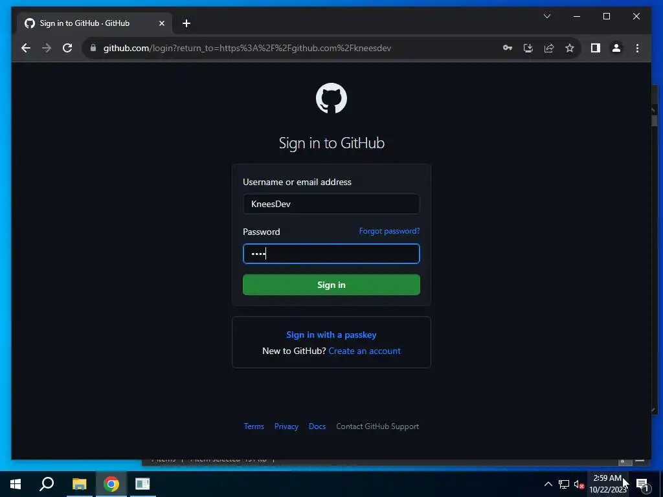Click the green Sign in button
Image resolution: width=663 pixels, height=497 pixels.
[x=331, y=285]
